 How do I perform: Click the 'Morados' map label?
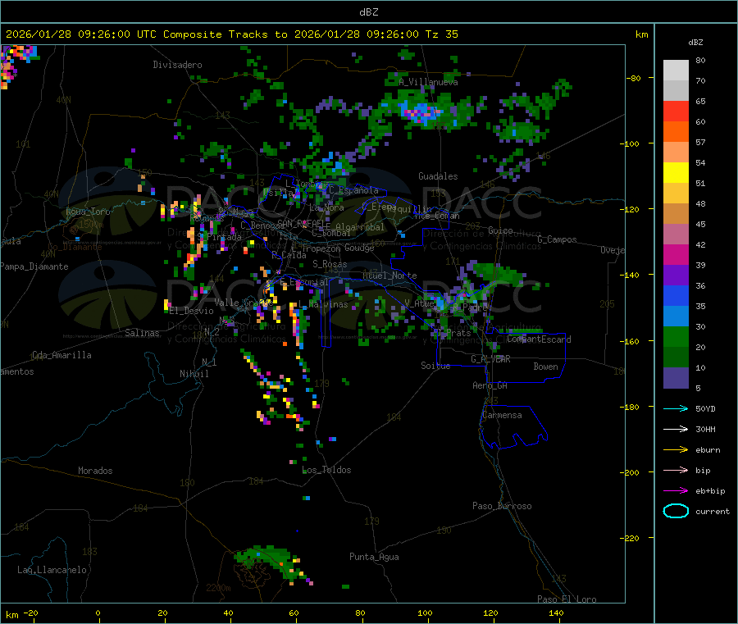click(95, 471)
